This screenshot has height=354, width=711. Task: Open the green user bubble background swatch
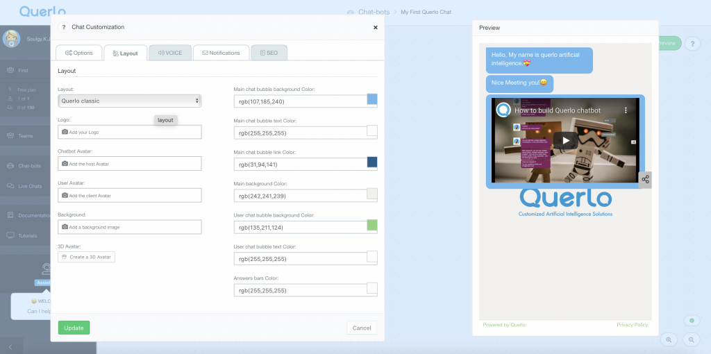click(372, 226)
